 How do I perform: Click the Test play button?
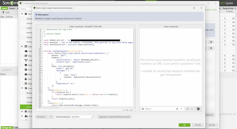pyautogui.click(x=190, y=109)
